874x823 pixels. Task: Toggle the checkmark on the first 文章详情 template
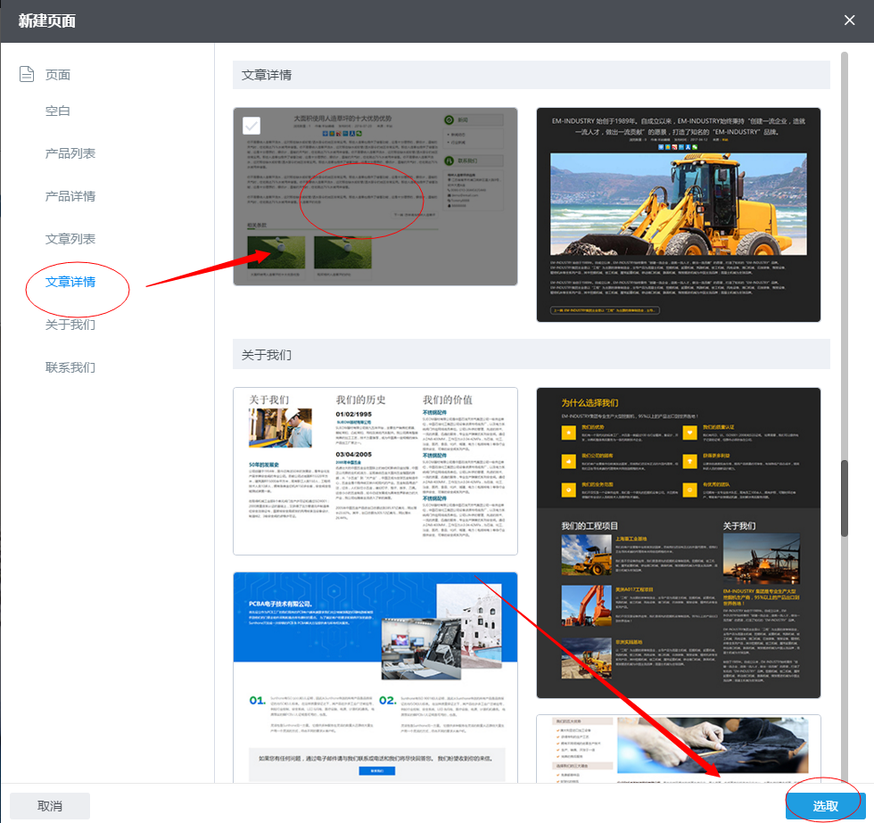(251, 126)
